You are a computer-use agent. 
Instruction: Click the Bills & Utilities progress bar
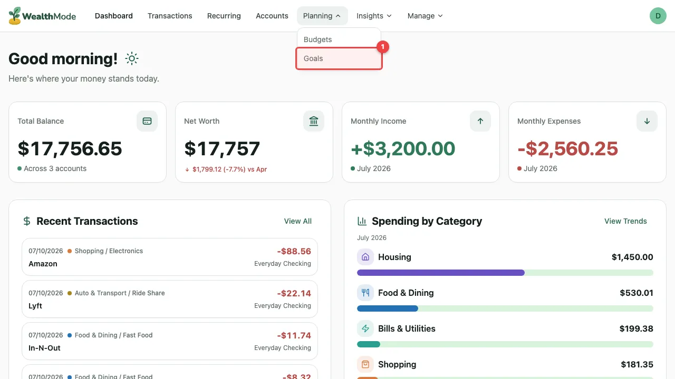505,344
